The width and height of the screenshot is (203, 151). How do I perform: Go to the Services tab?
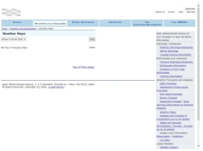coord(115,23)
